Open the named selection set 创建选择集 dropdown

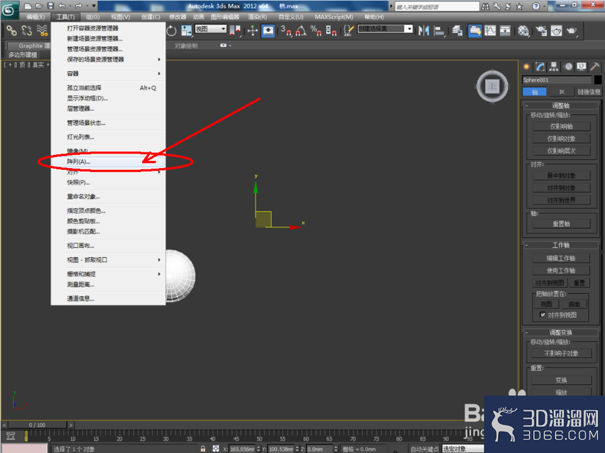tap(385, 28)
